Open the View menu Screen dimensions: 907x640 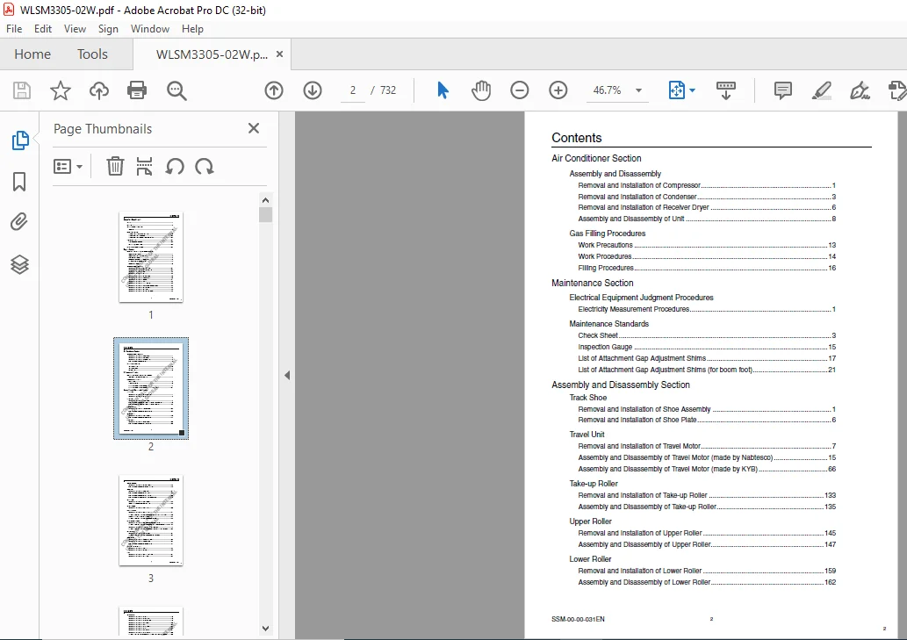(75, 29)
